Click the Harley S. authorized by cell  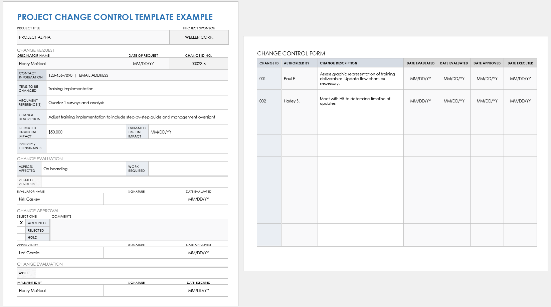coord(299,101)
